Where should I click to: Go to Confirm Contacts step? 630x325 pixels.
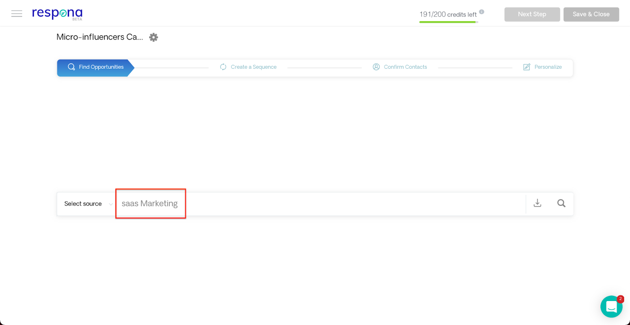[400, 67]
